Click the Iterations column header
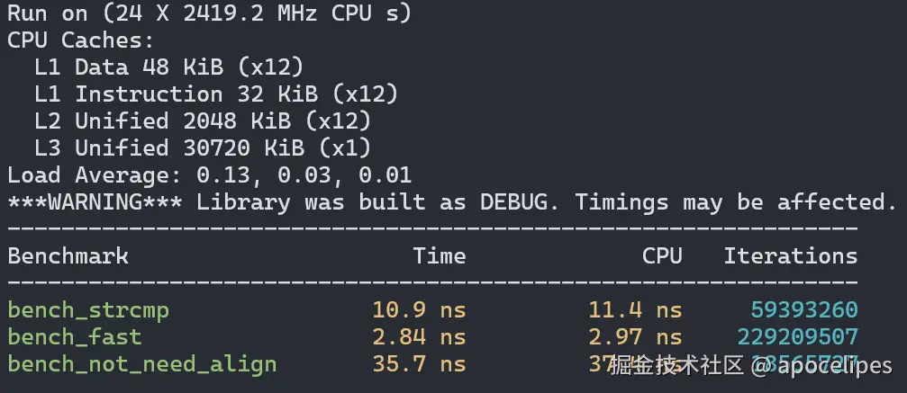Viewport: 907px width, 393px height. [x=791, y=256]
